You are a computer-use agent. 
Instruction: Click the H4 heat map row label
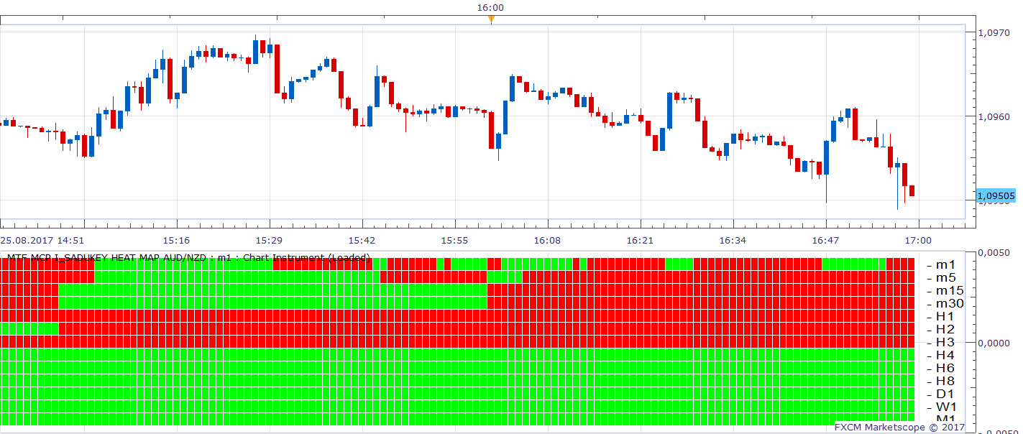(945, 356)
